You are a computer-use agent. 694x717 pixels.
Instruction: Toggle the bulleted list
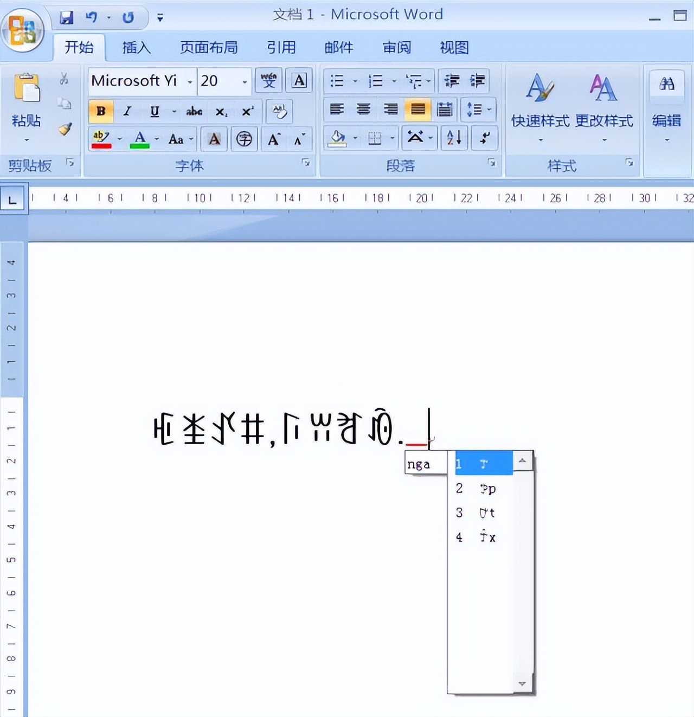coord(336,81)
